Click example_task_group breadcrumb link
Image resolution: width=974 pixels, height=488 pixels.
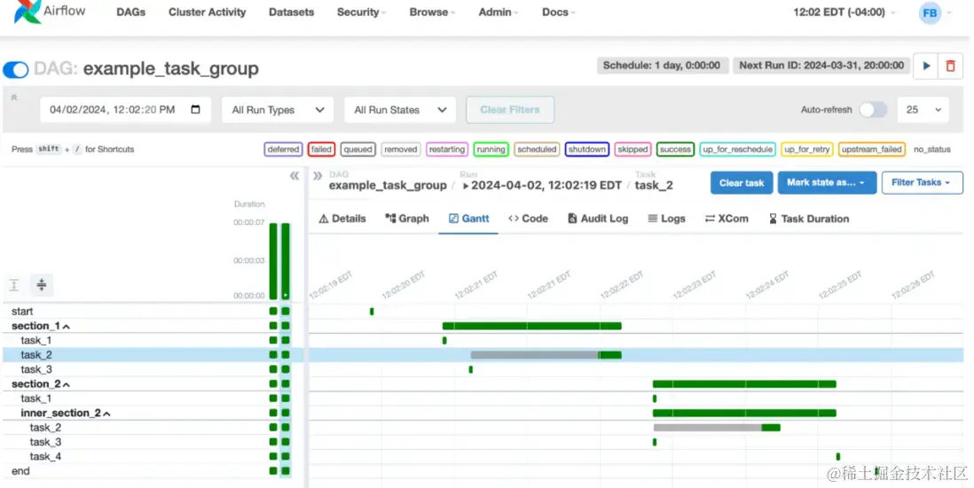coord(388,185)
